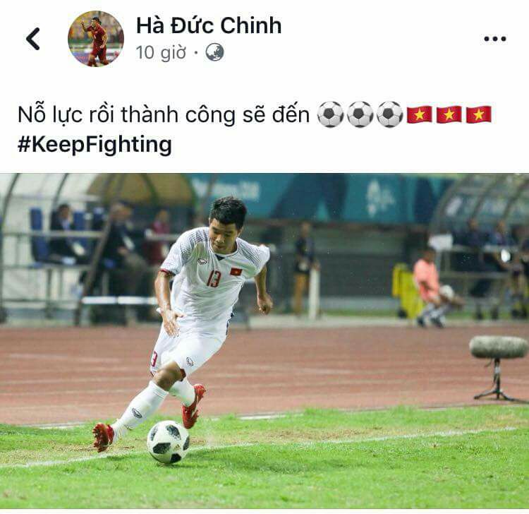The width and height of the screenshot is (529, 514).
Task: Click the globe public-privacy icon
Action: [214, 52]
